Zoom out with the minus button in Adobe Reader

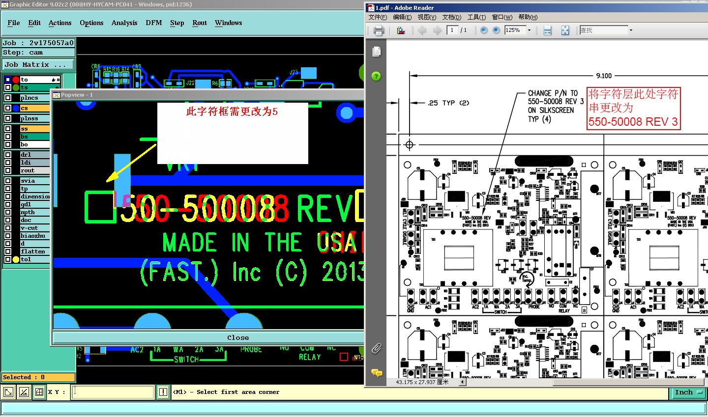[x=484, y=30]
